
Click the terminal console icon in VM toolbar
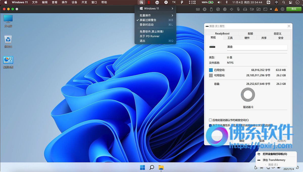[265, 9]
